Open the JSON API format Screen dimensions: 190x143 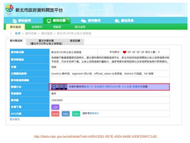click(x=55, y=114)
